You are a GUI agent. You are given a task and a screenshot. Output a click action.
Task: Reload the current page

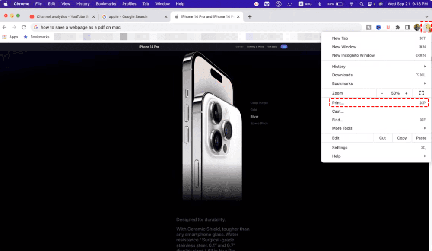coord(24,27)
